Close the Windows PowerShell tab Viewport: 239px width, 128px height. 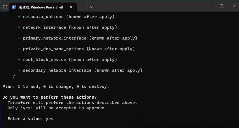(72, 7)
